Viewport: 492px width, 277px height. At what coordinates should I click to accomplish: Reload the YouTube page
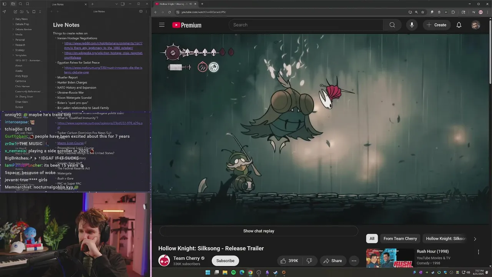click(170, 12)
